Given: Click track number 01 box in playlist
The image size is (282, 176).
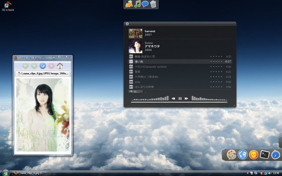Looking at the screenshot, I should pyautogui.click(x=131, y=57).
